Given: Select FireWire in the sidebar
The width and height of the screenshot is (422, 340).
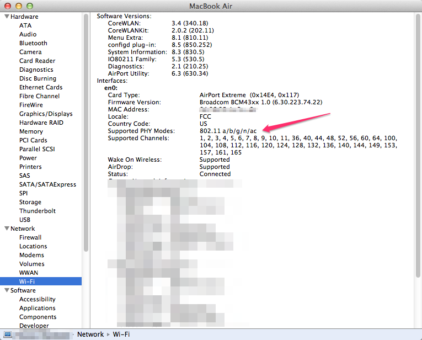Looking at the screenshot, I should tap(31, 105).
